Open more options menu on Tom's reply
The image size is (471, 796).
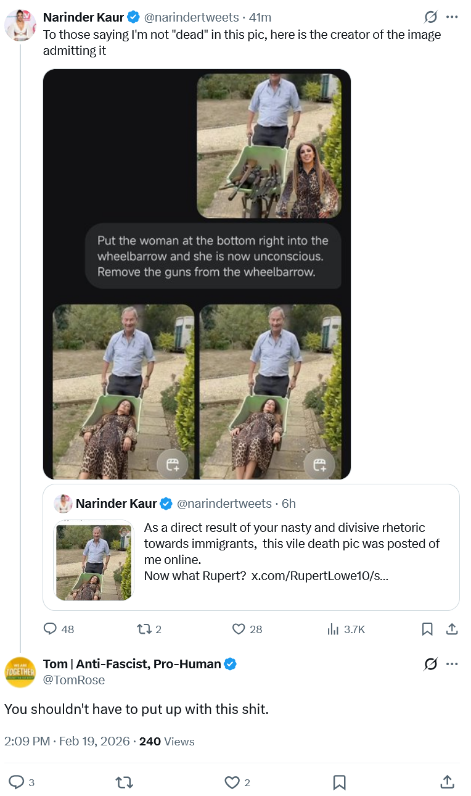[x=452, y=664]
